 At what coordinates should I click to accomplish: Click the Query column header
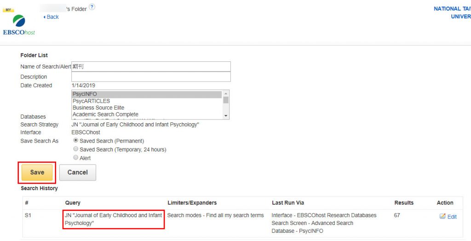pos(73,203)
